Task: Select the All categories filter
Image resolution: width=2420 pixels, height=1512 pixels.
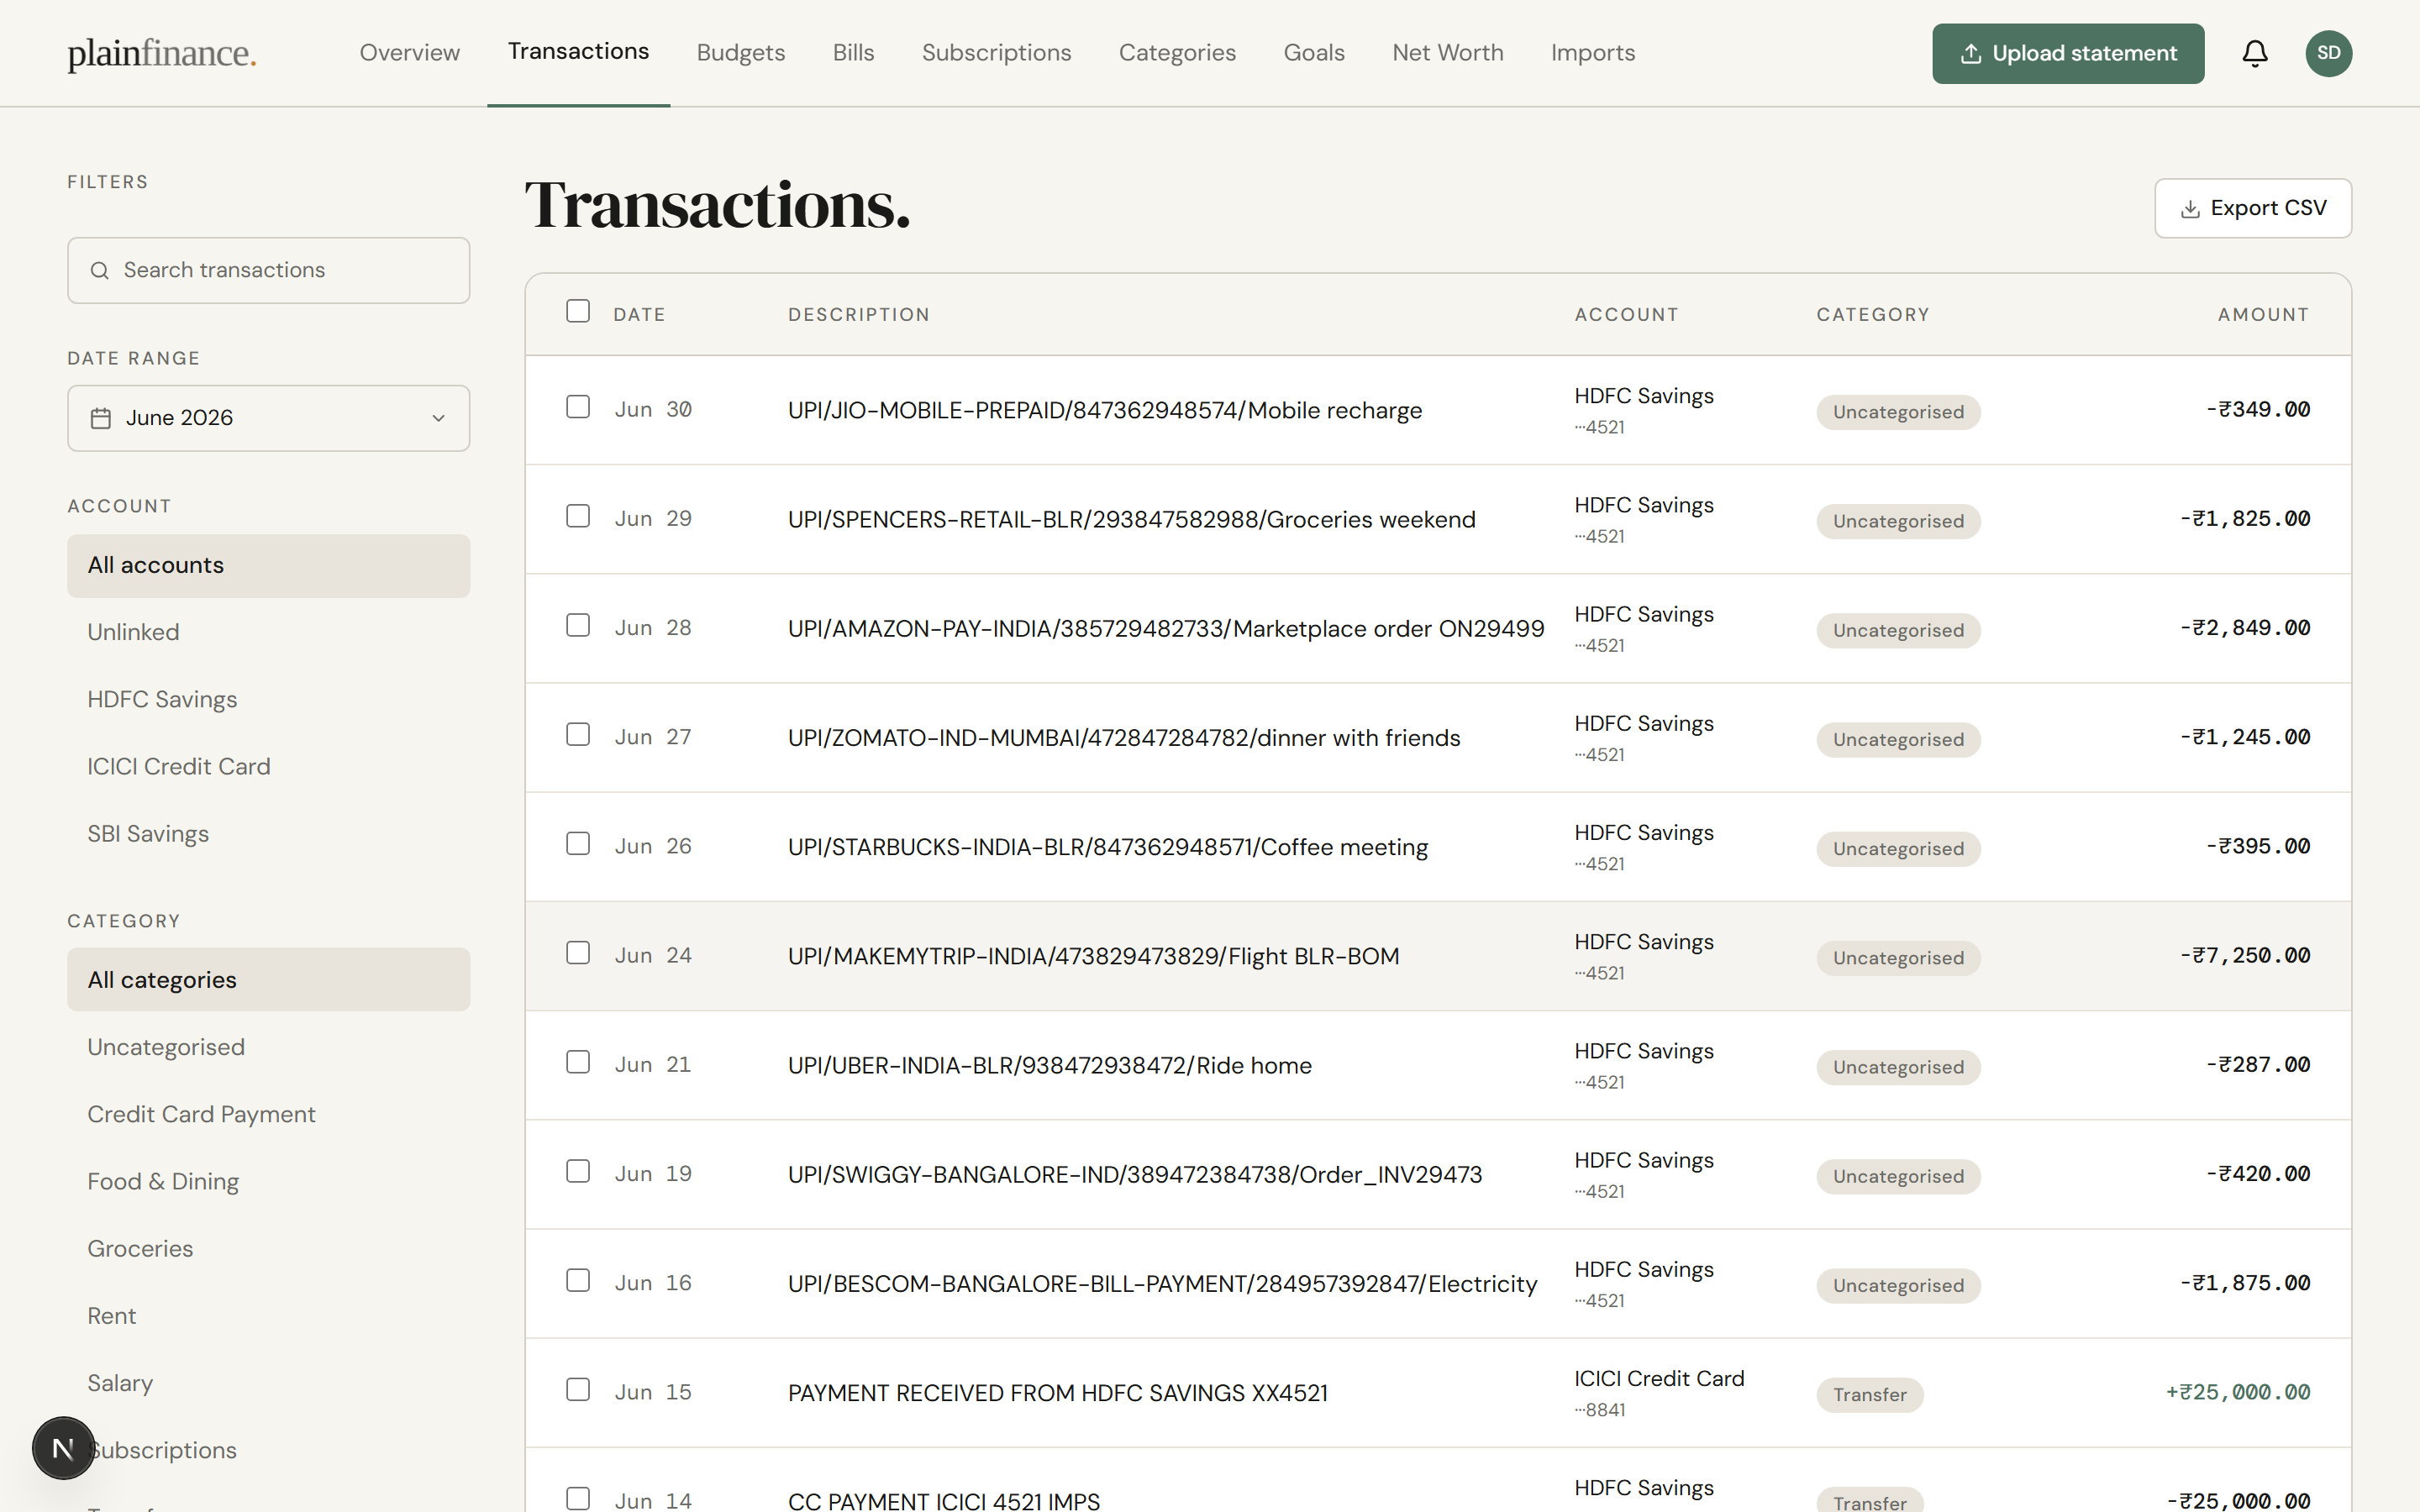Action: [x=268, y=980]
